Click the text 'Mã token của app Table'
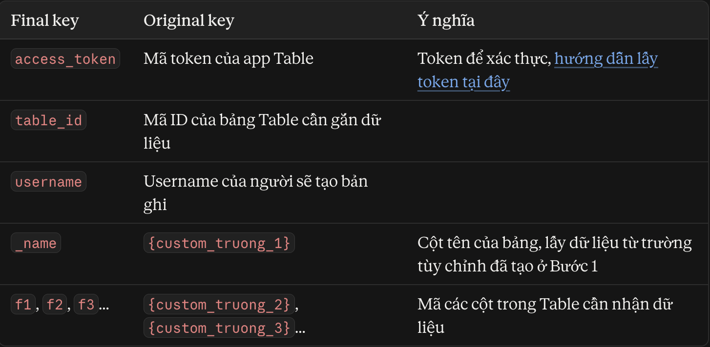Image resolution: width=710 pixels, height=347 pixels. [229, 58]
